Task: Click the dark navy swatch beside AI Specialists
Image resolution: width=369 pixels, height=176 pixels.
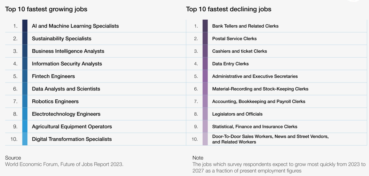Action: click(25, 26)
